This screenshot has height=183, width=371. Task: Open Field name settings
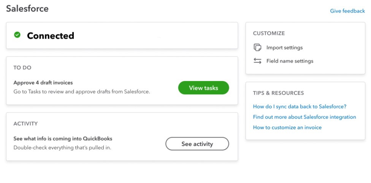[290, 61]
